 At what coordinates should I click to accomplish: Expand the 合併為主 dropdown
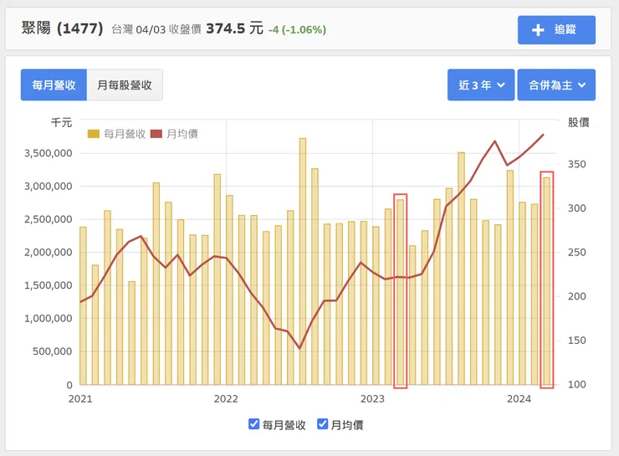click(555, 85)
